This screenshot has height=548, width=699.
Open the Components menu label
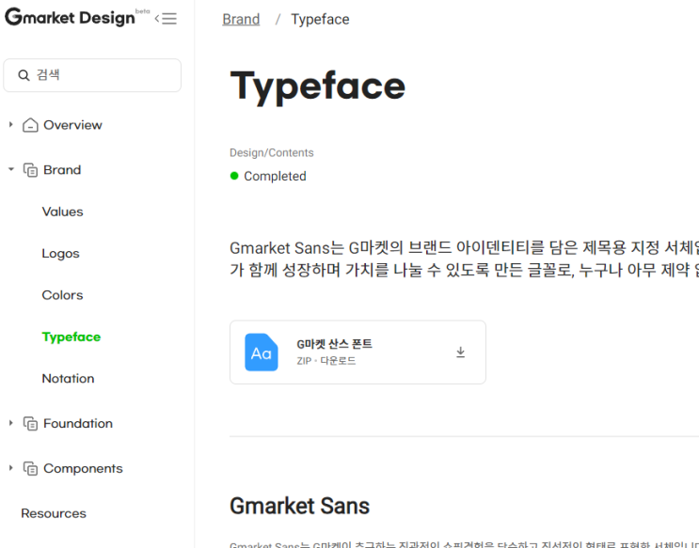coord(83,468)
